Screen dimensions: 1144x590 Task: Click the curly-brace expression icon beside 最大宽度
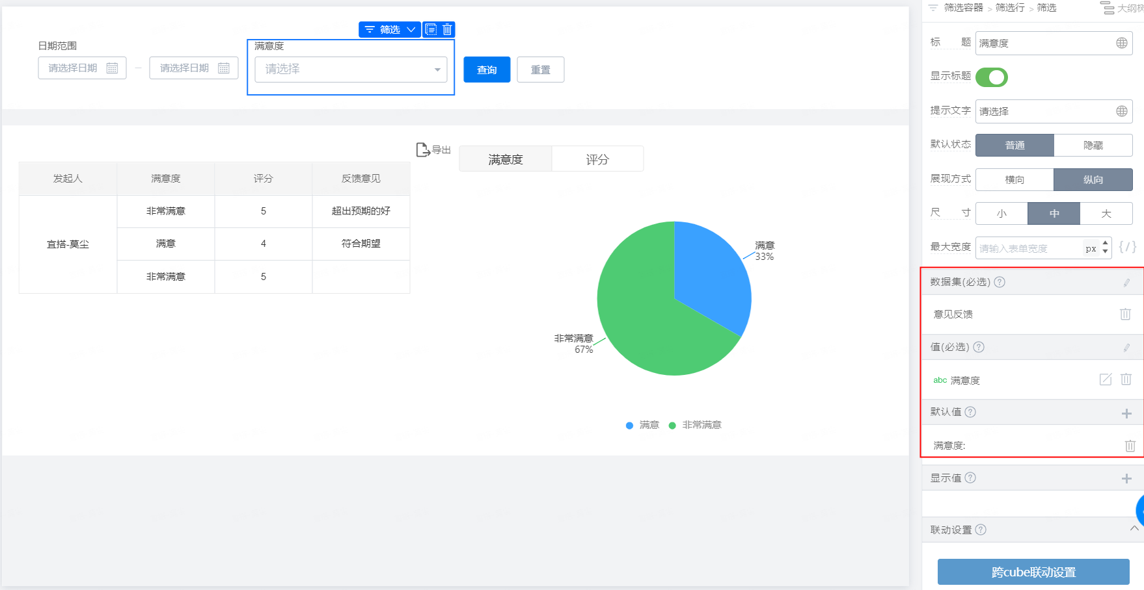[x=1128, y=247]
